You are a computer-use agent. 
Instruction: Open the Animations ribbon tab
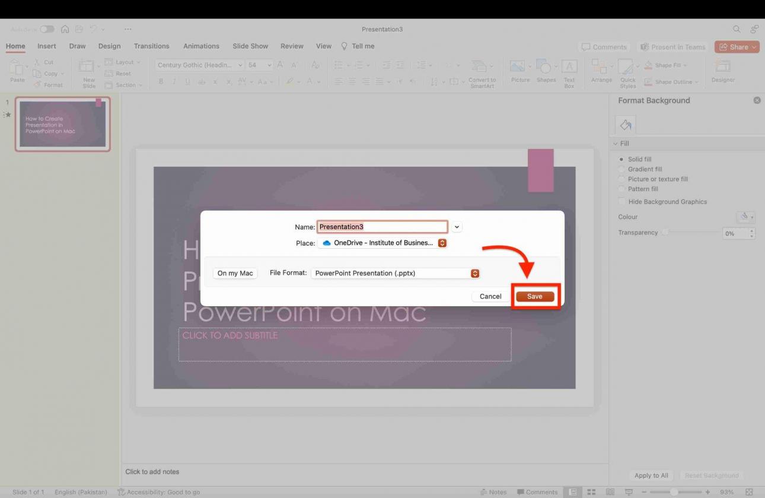201,46
